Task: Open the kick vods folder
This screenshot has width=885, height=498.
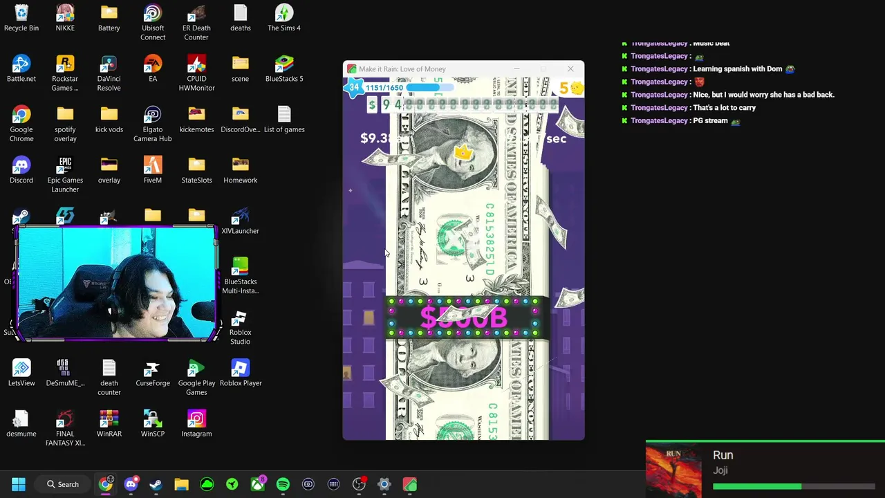Action: [109, 120]
